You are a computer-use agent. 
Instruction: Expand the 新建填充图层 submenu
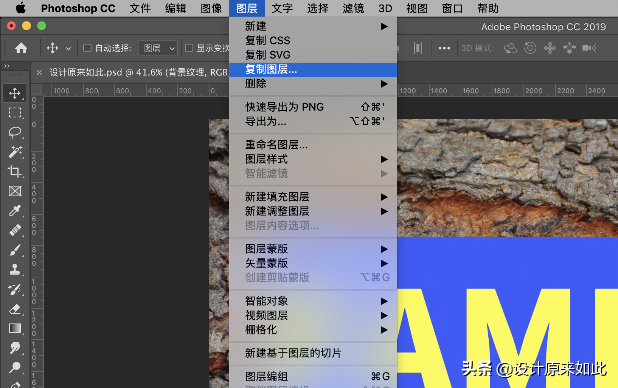point(313,197)
